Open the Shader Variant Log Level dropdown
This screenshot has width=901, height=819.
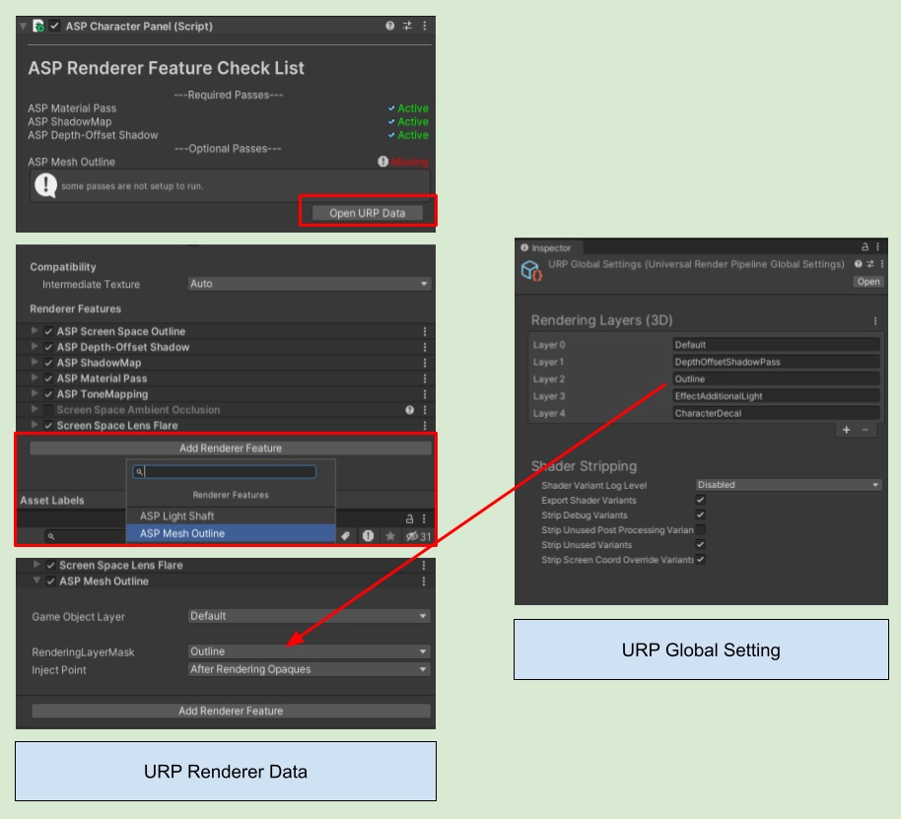(788, 485)
